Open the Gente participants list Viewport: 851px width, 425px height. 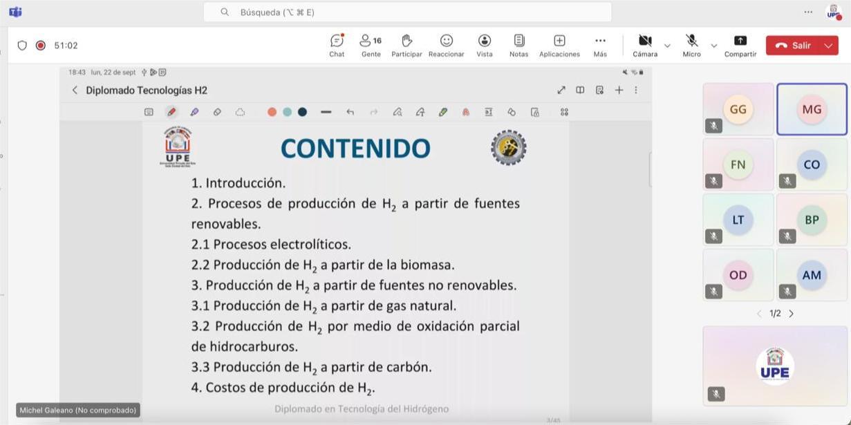(x=371, y=45)
